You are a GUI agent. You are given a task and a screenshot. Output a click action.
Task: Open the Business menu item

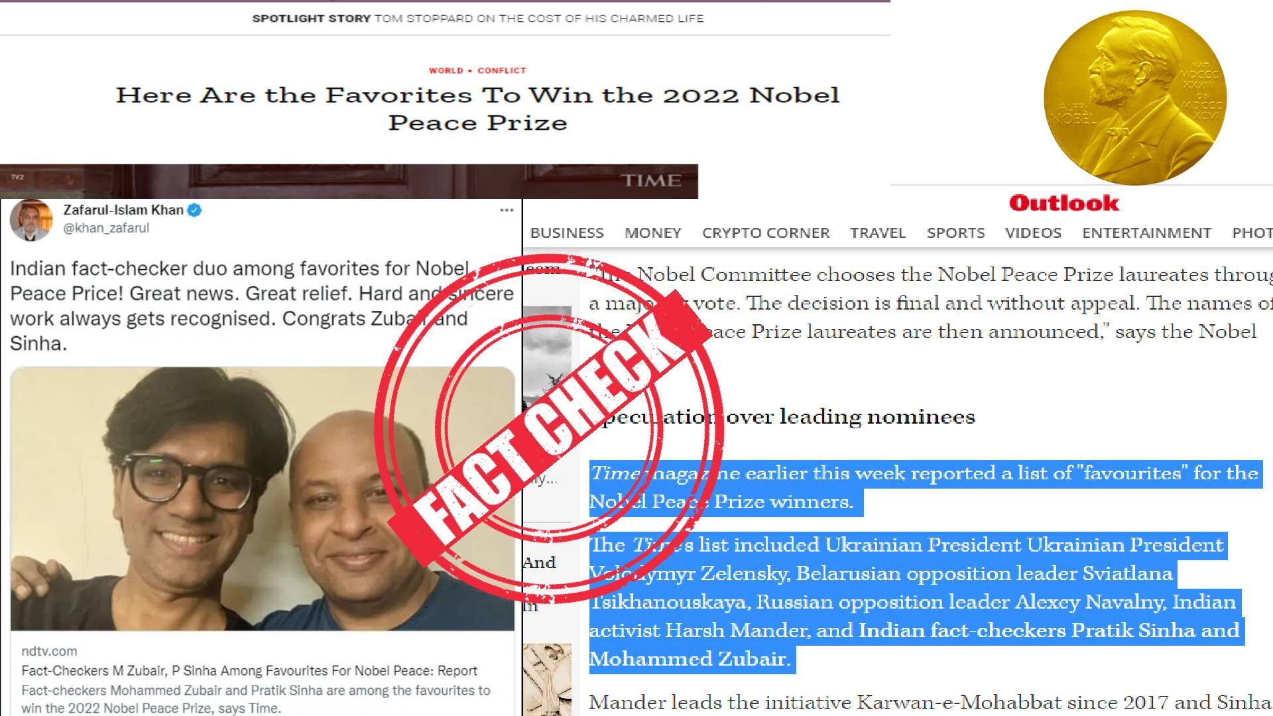(x=567, y=233)
